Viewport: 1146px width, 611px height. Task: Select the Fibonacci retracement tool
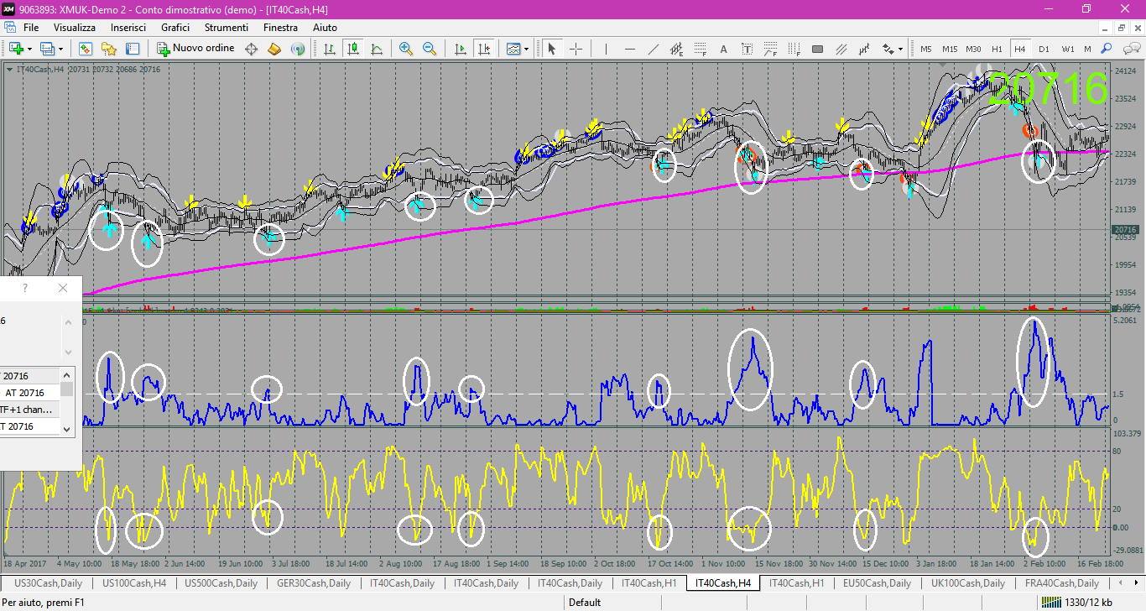click(701, 49)
